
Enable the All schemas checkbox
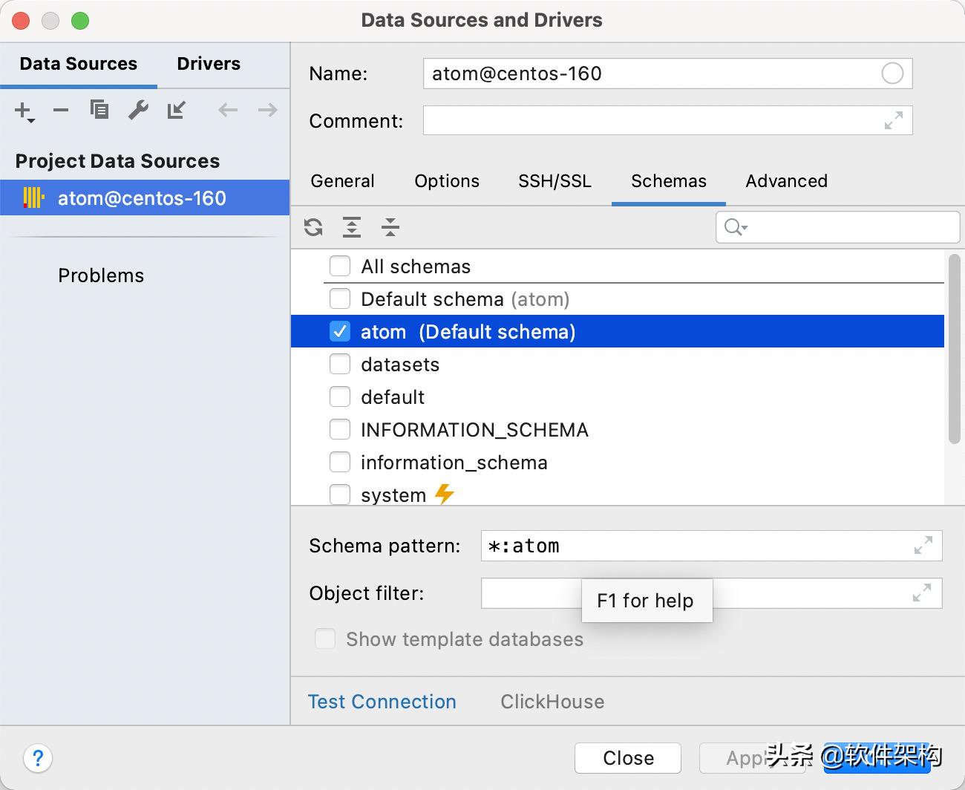(x=339, y=266)
